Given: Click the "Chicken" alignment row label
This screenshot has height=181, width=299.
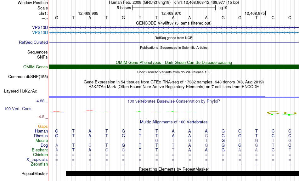Looking at the screenshot, I should 40,155.
